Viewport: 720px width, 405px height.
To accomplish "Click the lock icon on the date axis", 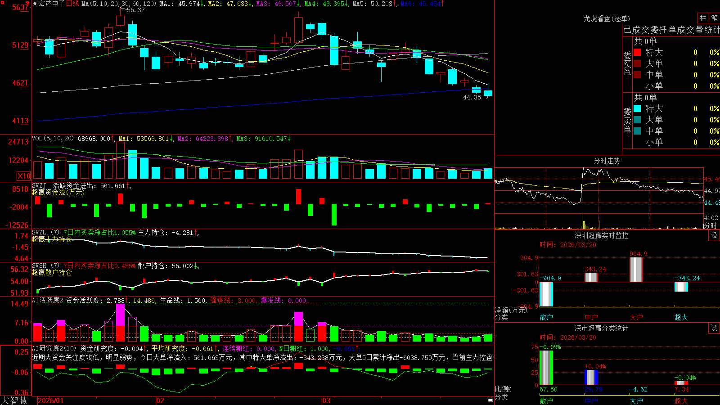I will point(490,400).
